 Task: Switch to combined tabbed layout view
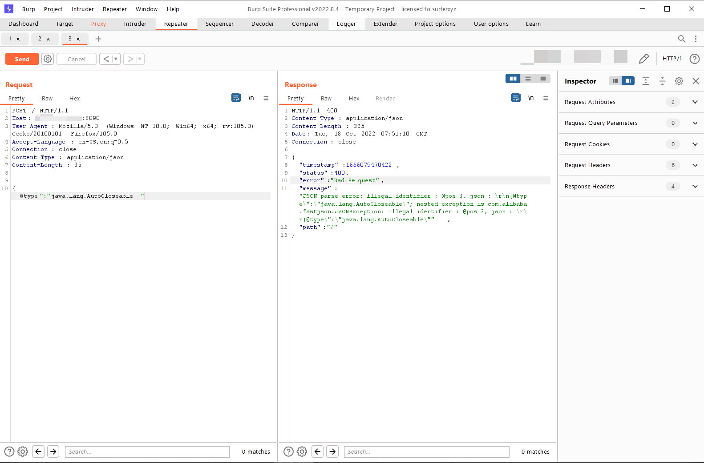pos(543,79)
